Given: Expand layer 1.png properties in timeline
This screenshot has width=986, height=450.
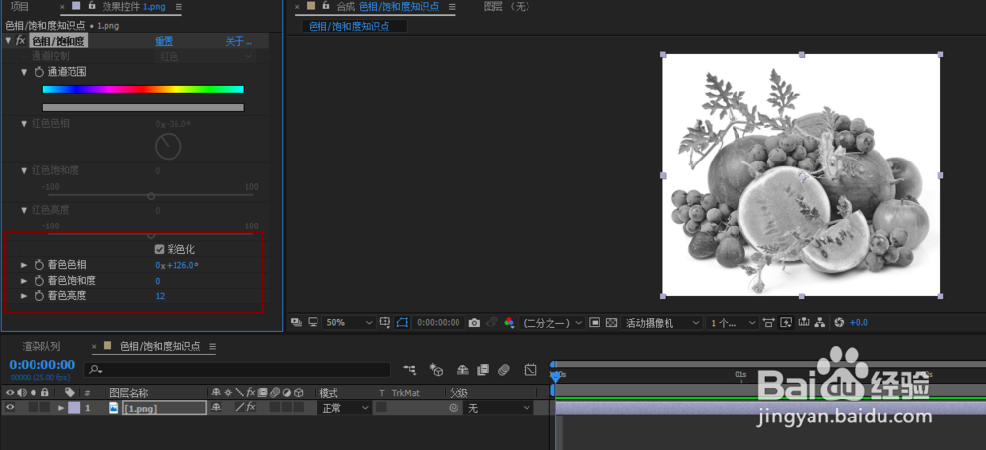Looking at the screenshot, I should [x=61, y=408].
